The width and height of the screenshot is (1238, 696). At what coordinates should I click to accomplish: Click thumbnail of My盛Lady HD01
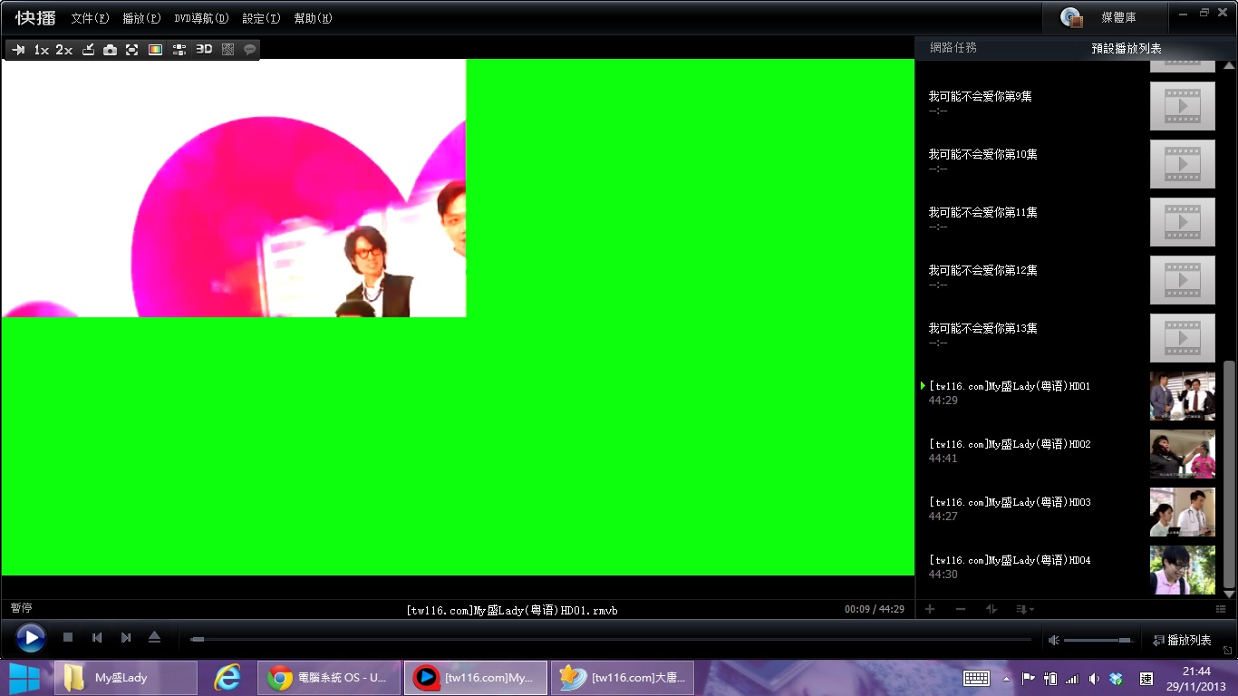coord(1183,396)
